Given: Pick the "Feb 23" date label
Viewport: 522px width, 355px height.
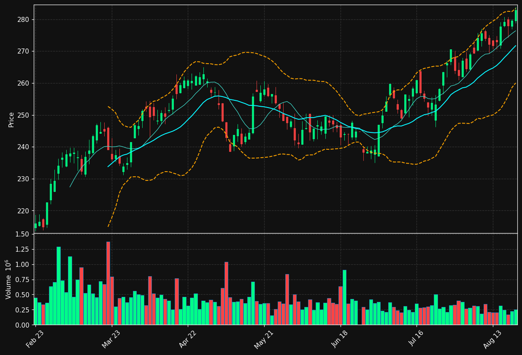Looking at the screenshot, I should (35, 339).
